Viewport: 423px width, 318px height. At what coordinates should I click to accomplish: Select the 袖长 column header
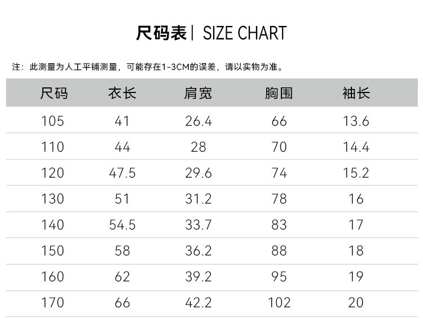click(356, 93)
